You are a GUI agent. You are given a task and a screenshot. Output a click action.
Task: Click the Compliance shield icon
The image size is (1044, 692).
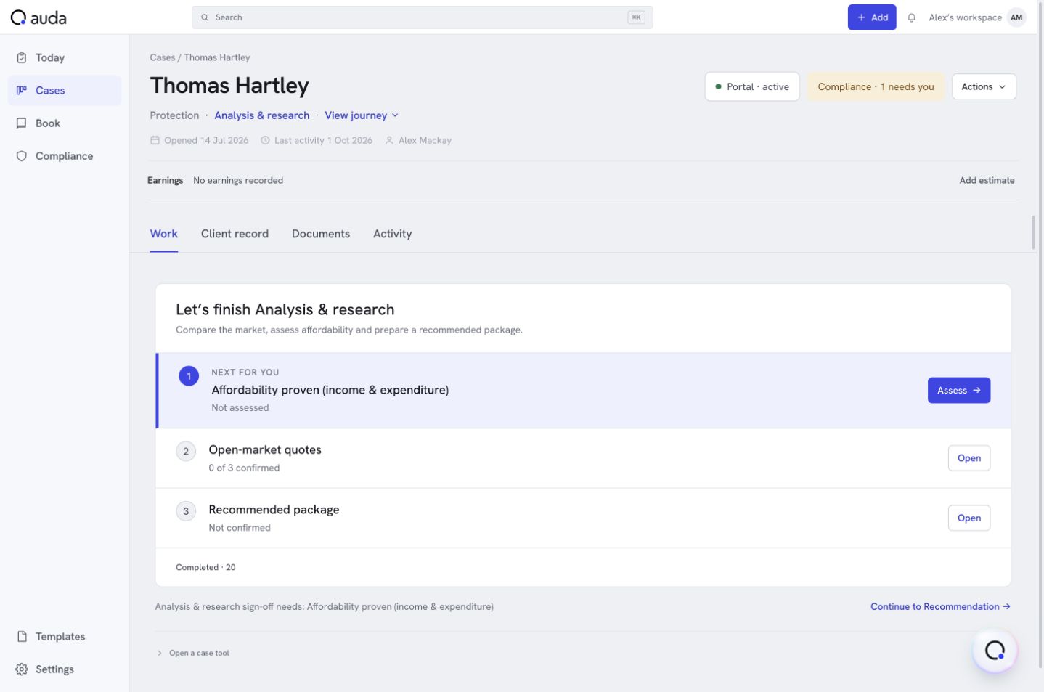[x=22, y=156]
